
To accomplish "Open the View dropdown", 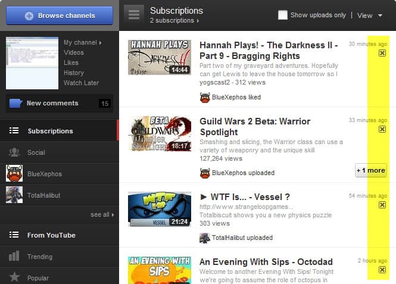I will click(x=370, y=15).
